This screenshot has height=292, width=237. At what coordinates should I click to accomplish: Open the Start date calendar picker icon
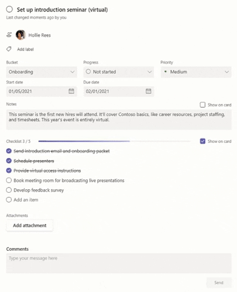pyautogui.click(x=71, y=91)
